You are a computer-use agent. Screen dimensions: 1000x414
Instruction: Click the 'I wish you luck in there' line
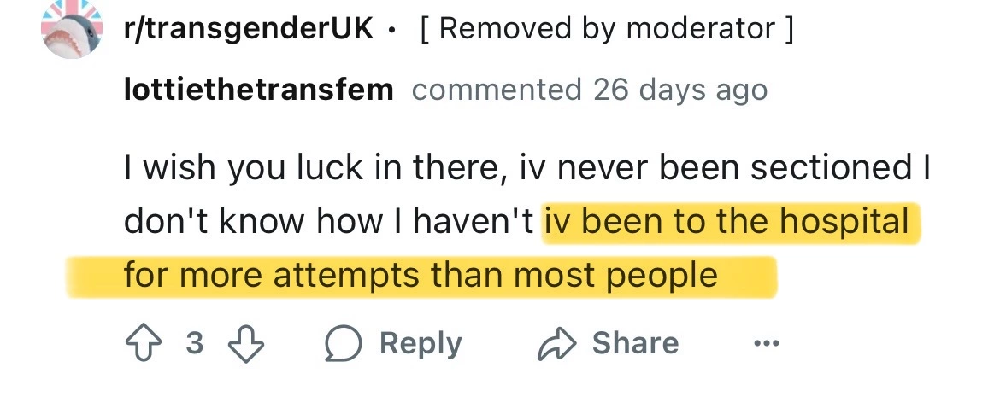click(x=316, y=168)
